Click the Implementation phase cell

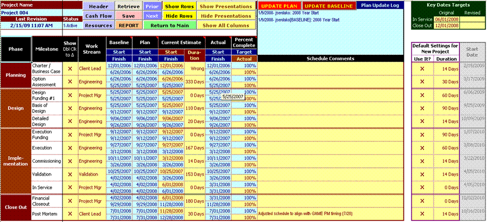click(16, 161)
